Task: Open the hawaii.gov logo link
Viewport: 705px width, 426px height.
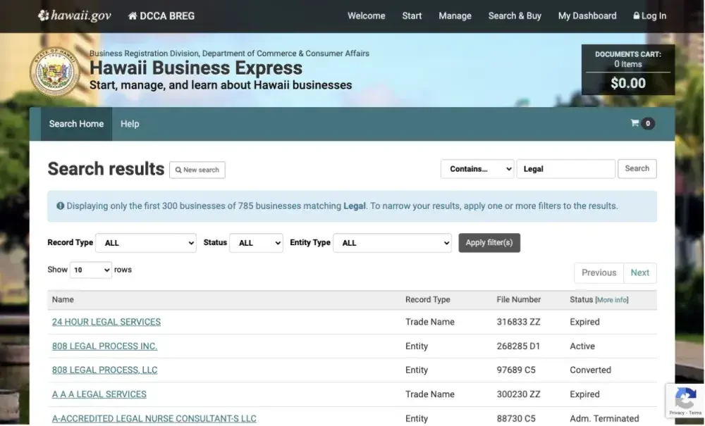Action: click(x=74, y=15)
